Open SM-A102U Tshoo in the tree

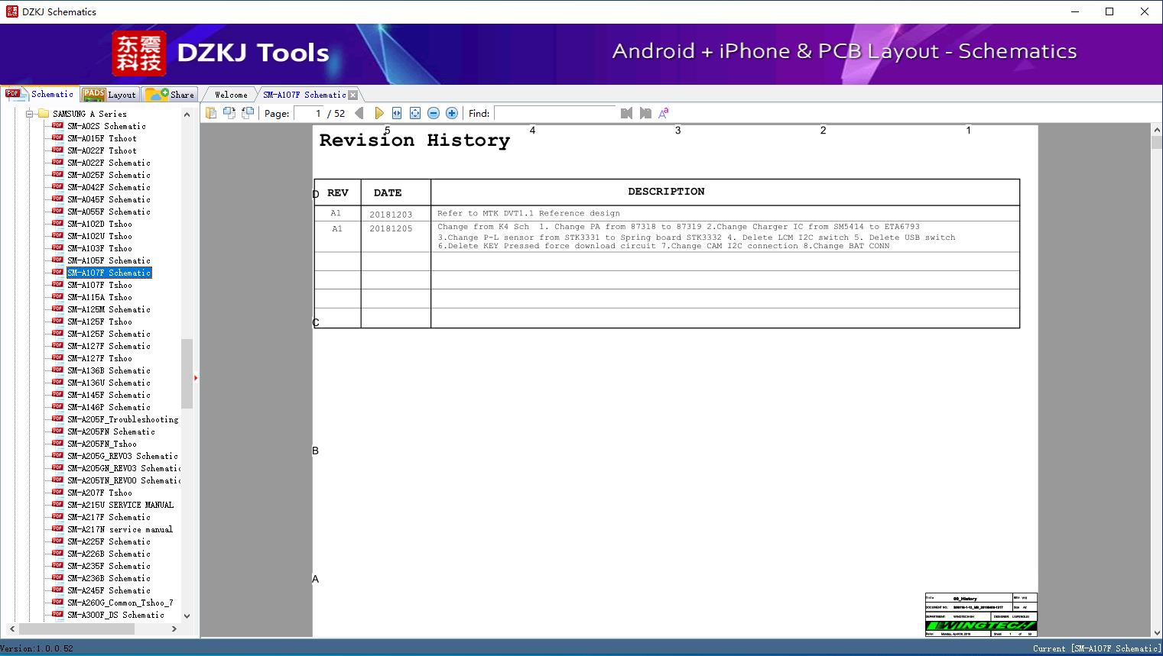[99, 236]
